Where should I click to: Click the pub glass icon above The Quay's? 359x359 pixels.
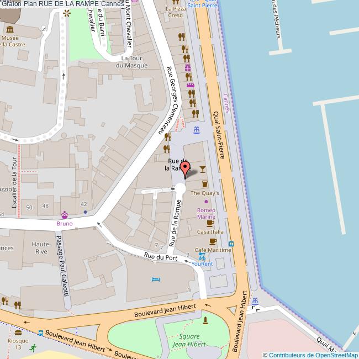(205, 184)
